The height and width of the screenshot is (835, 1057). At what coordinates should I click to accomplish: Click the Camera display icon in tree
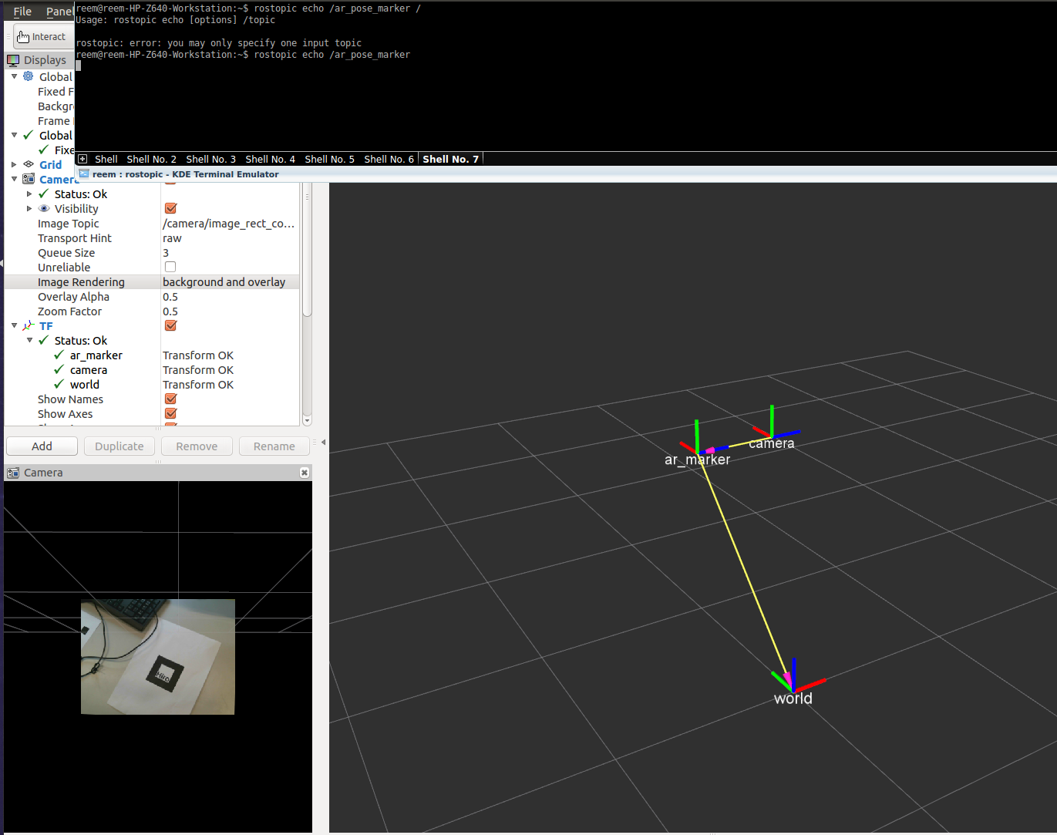click(x=29, y=179)
